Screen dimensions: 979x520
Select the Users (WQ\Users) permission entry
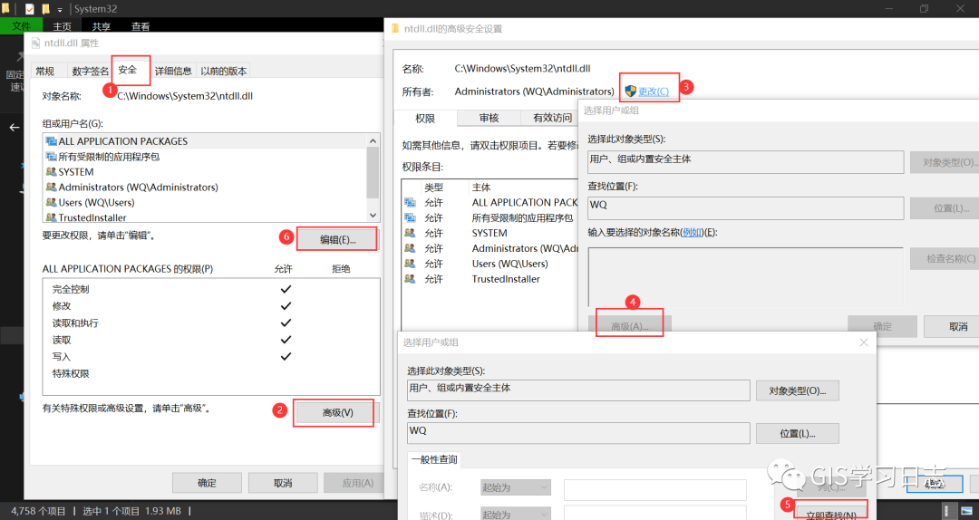490,264
